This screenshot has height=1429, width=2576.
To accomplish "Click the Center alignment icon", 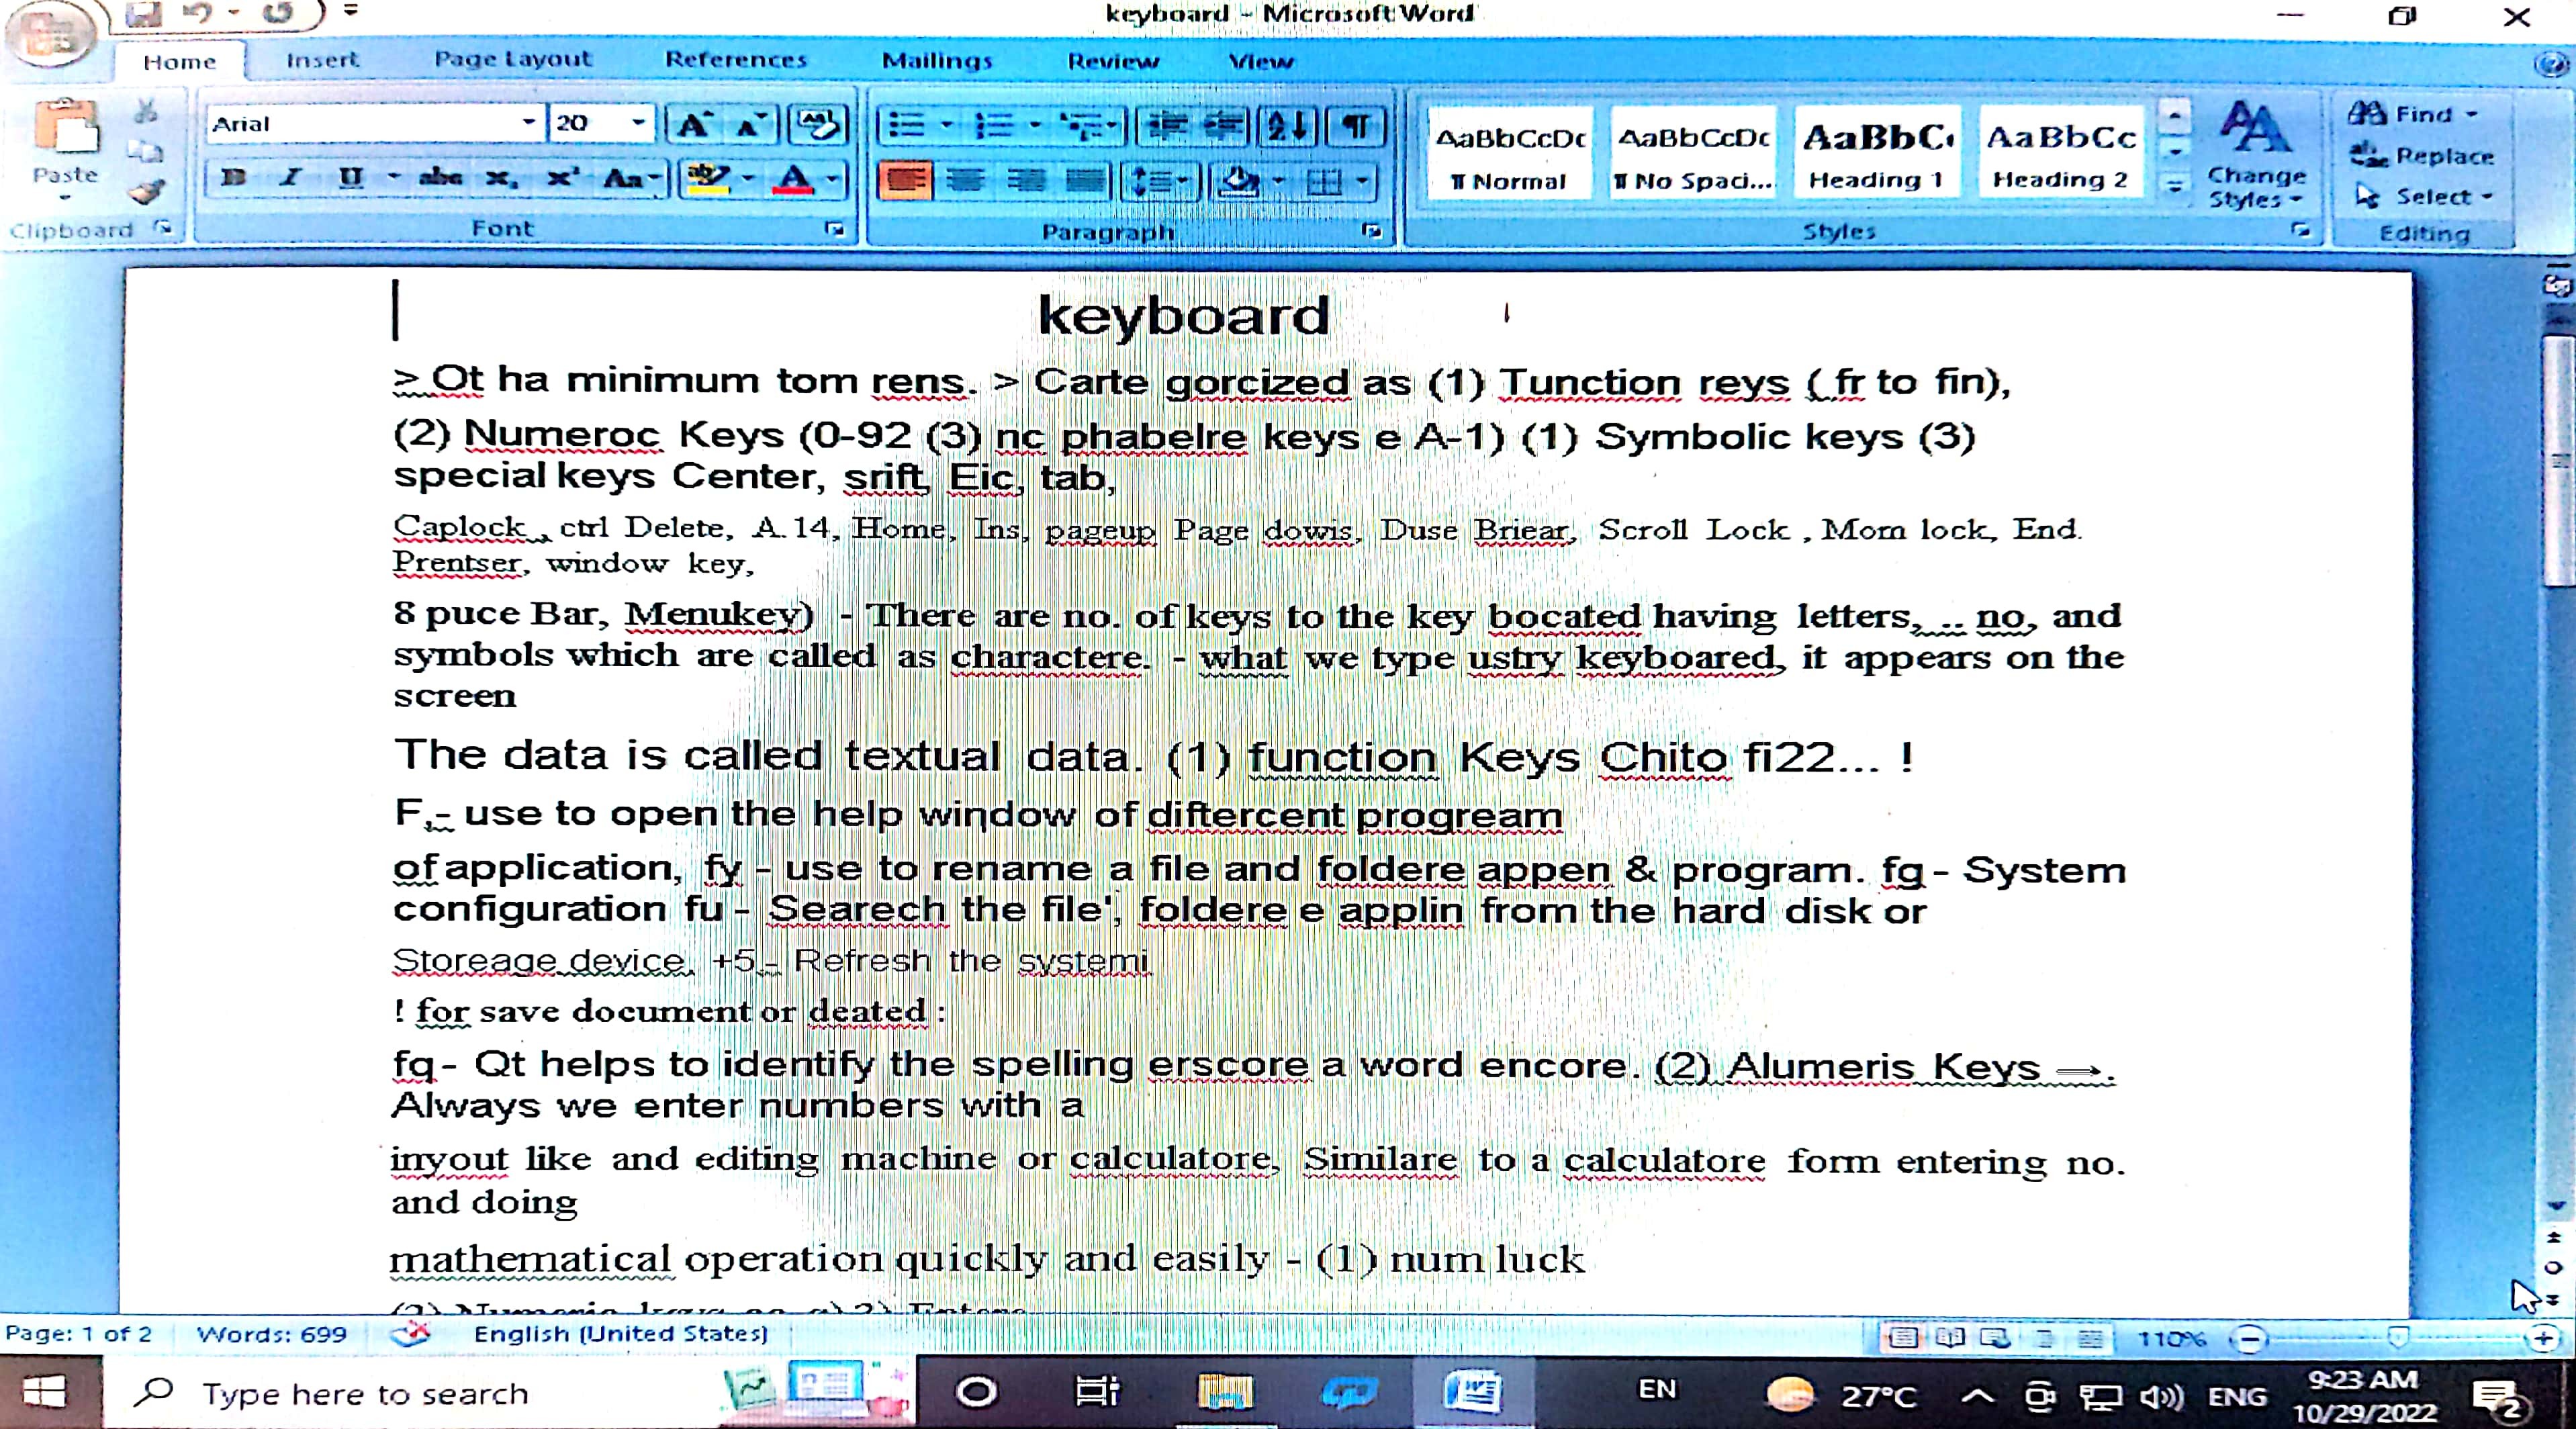I will click(965, 181).
